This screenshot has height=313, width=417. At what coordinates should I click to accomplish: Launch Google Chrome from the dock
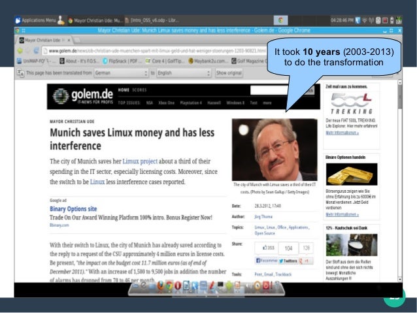[x=169, y=286]
